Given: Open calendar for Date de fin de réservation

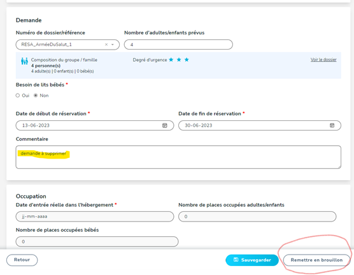Looking at the screenshot, I should pyautogui.click(x=332, y=125).
